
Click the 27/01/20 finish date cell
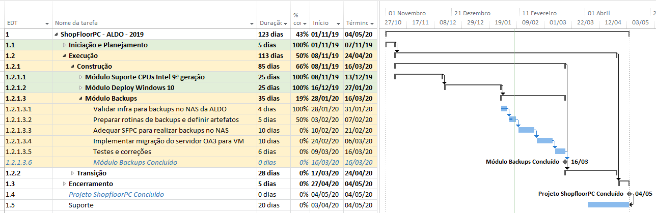[x=359, y=87]
